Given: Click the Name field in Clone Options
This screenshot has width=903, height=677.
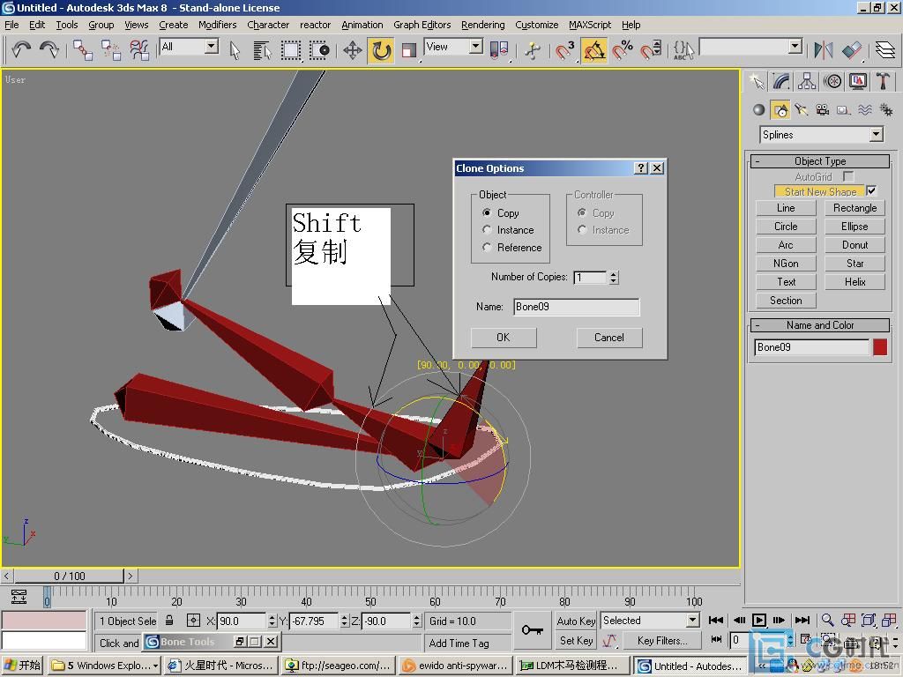Looking at the screenshot, I should click(x=577, y=307).
